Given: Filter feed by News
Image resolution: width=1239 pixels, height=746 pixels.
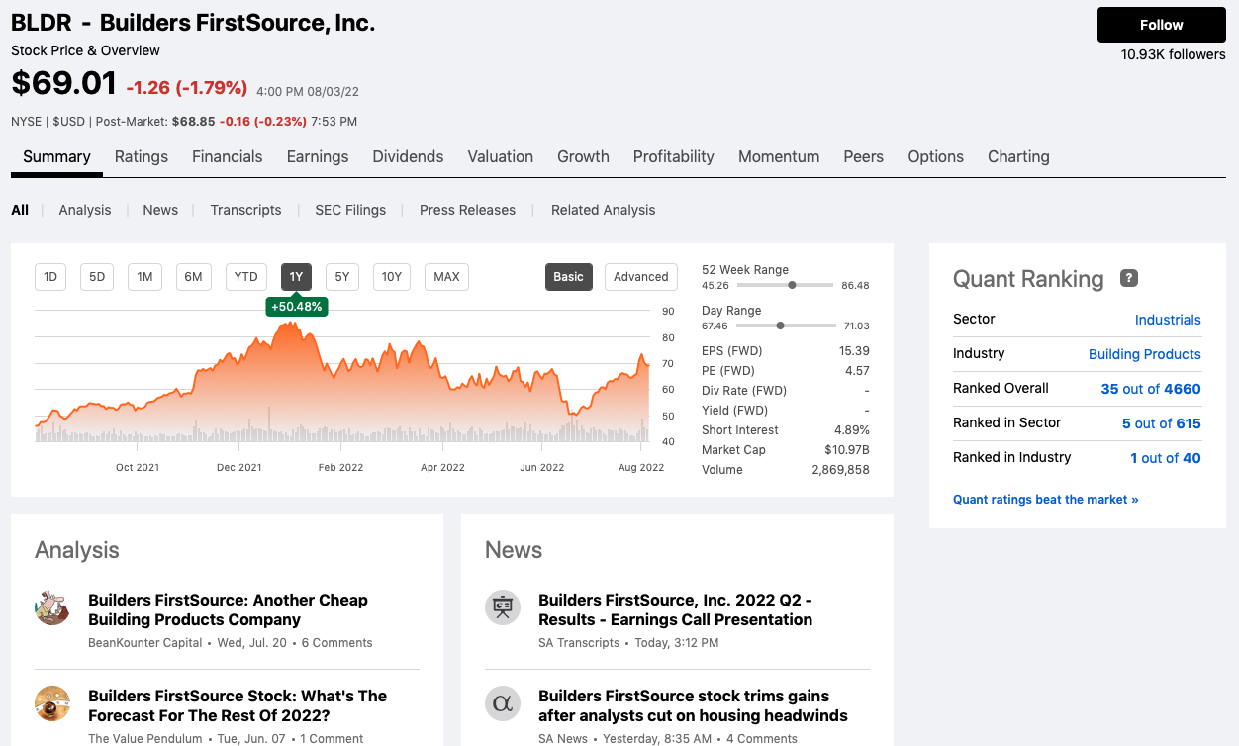Looking at the screenshot, I should click(x=160, y=210).
